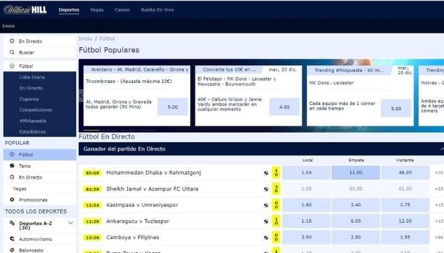Click the football icon above Lista Diaria
The height and width of the screenshot is (253, 444).
[x=12, y=66]
